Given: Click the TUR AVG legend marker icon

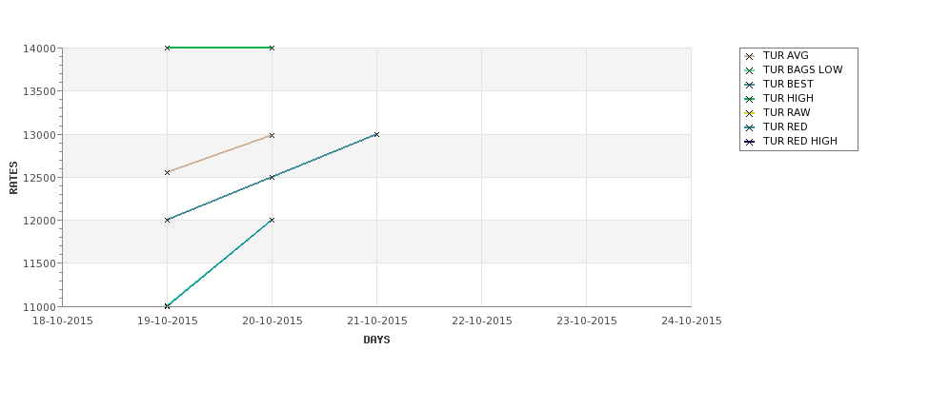Looking at the screenshot, I should [750, 56].
